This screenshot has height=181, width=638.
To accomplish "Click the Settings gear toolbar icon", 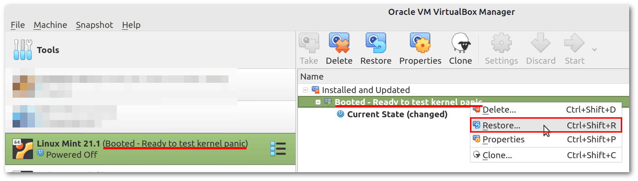I will pyautogui.click(x=501, y=44).
